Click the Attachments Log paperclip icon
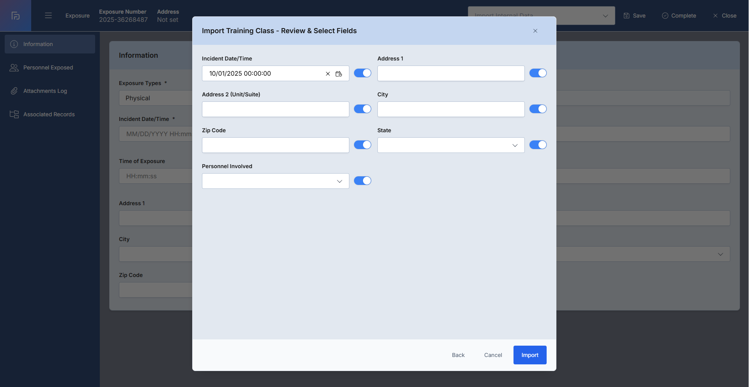Screen dimensions: 749x387 (14, 91)
